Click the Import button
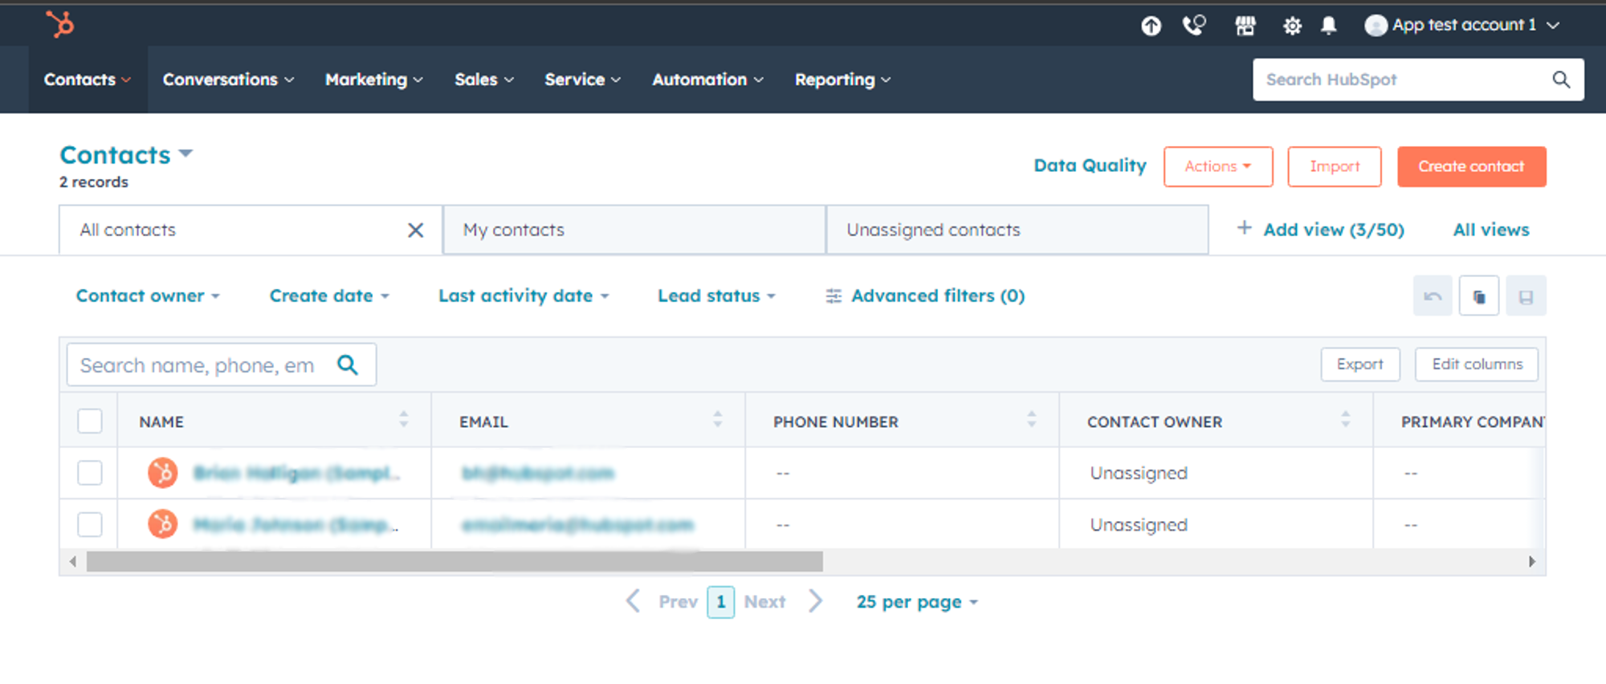 tap(1335, 166)
